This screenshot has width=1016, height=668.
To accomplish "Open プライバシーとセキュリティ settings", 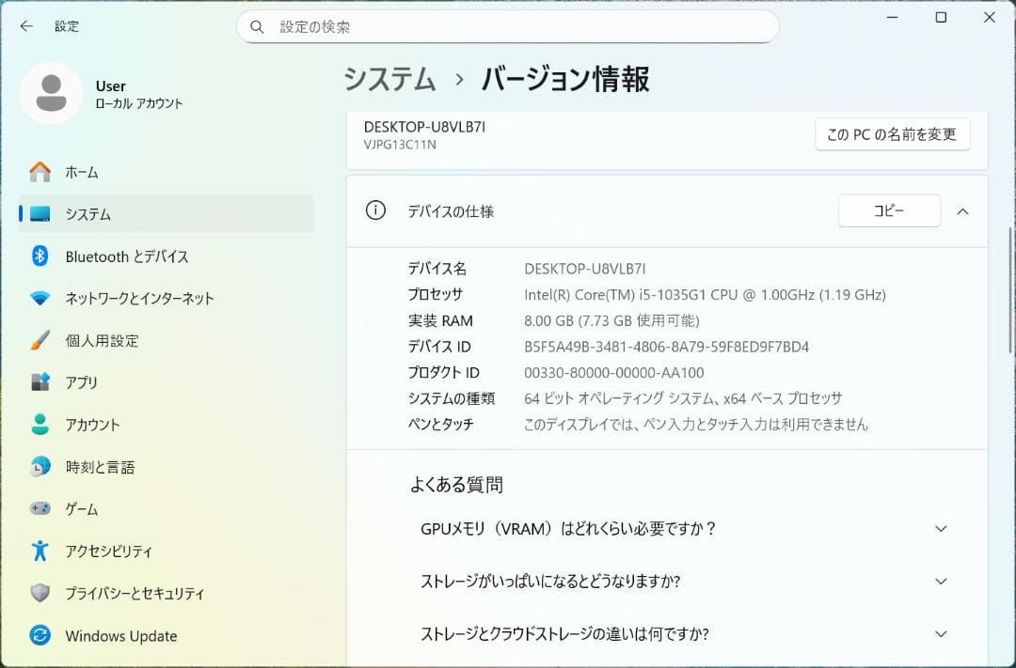I will (38, 594).
